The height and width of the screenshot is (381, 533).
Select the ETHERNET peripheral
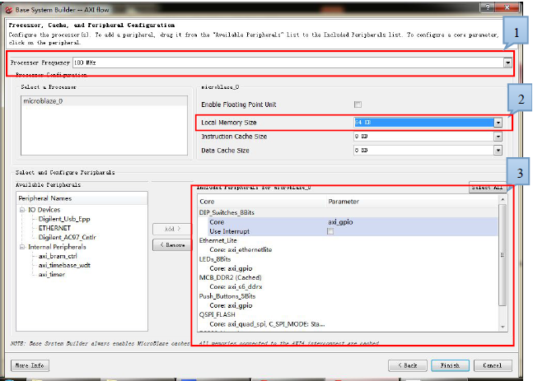(x=55, y=228)
